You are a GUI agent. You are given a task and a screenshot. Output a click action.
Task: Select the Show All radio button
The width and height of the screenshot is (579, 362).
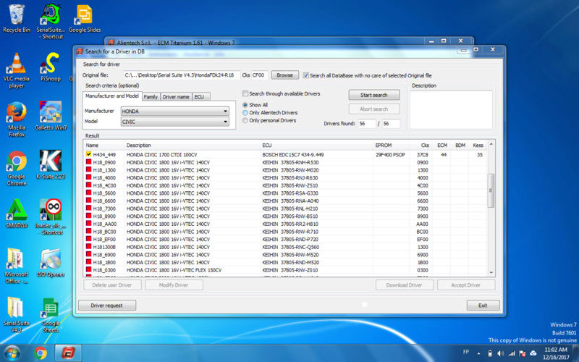pos(245,105)
